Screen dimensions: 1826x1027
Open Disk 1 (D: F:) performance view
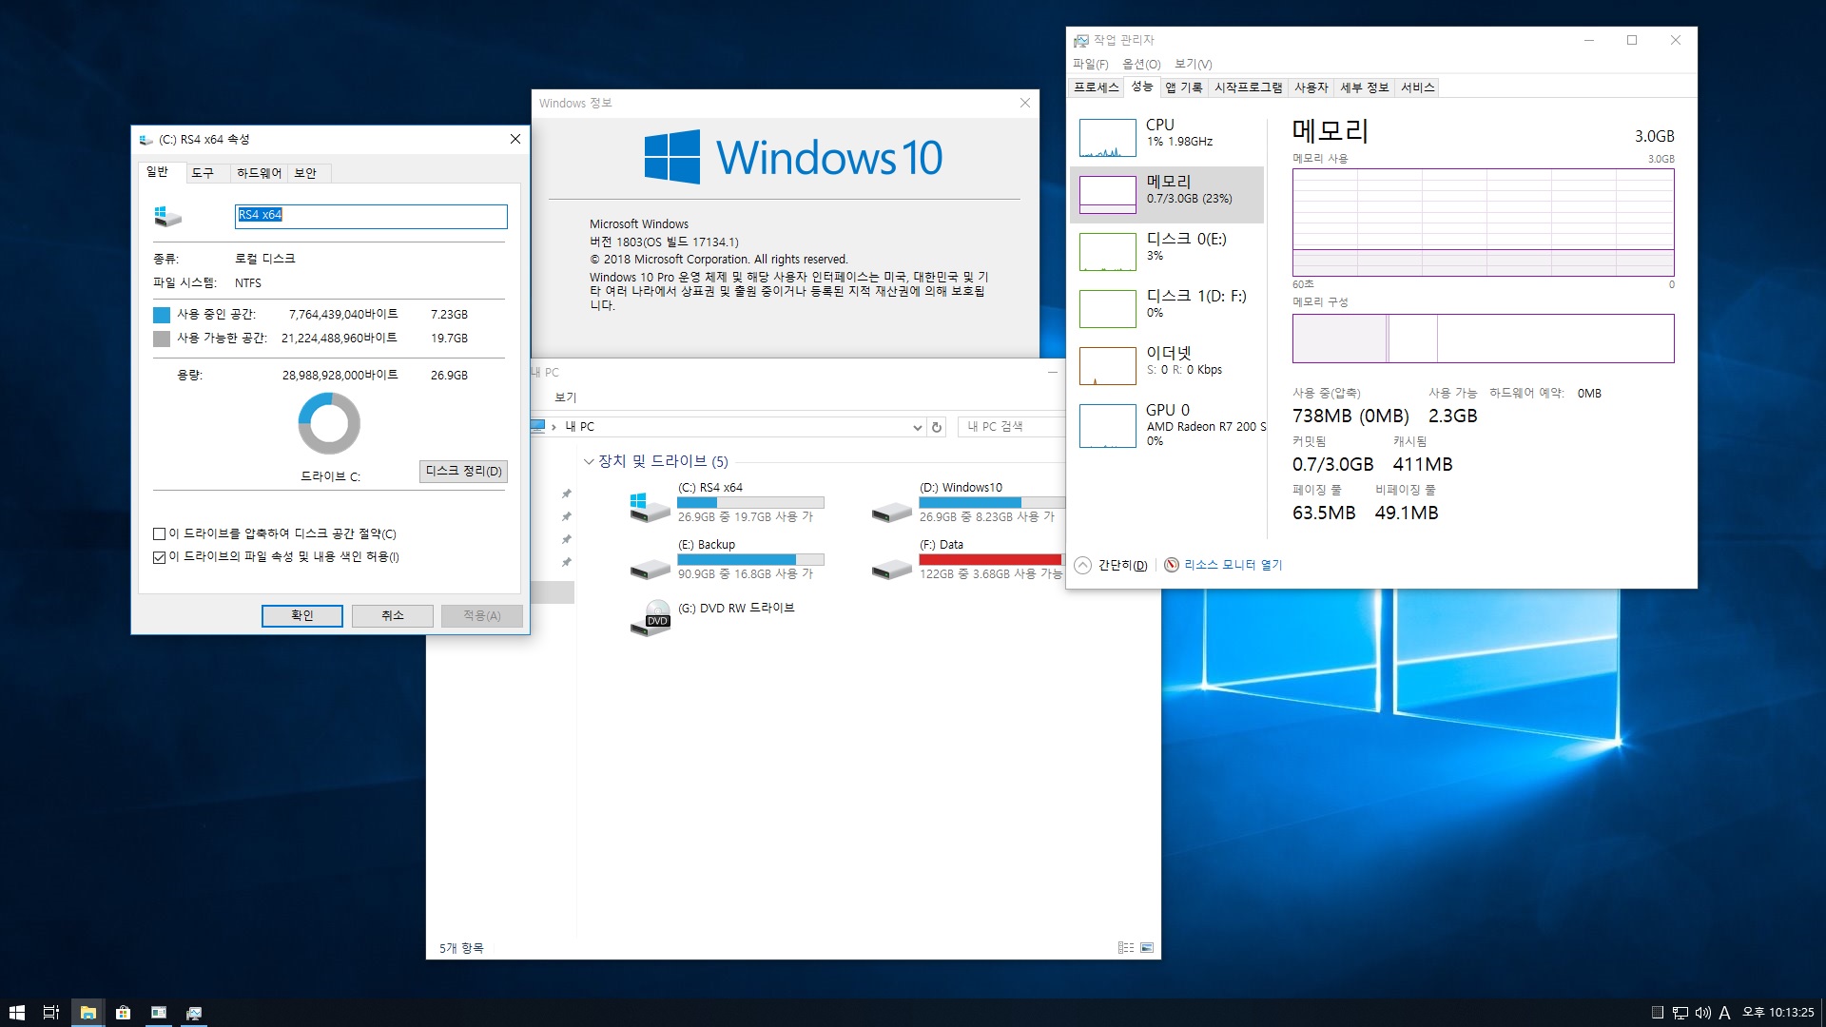[x=1166, y=309]
